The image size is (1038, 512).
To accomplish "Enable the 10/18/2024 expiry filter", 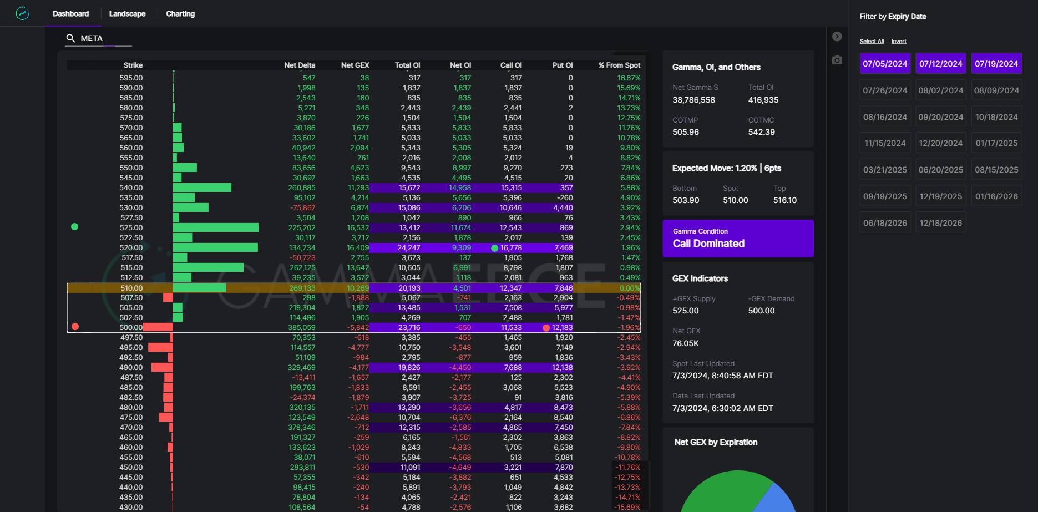I will point(996,116).
